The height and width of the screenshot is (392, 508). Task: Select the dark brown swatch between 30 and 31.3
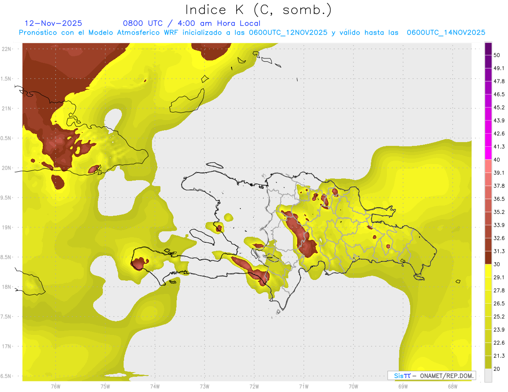tap(488, 258)
